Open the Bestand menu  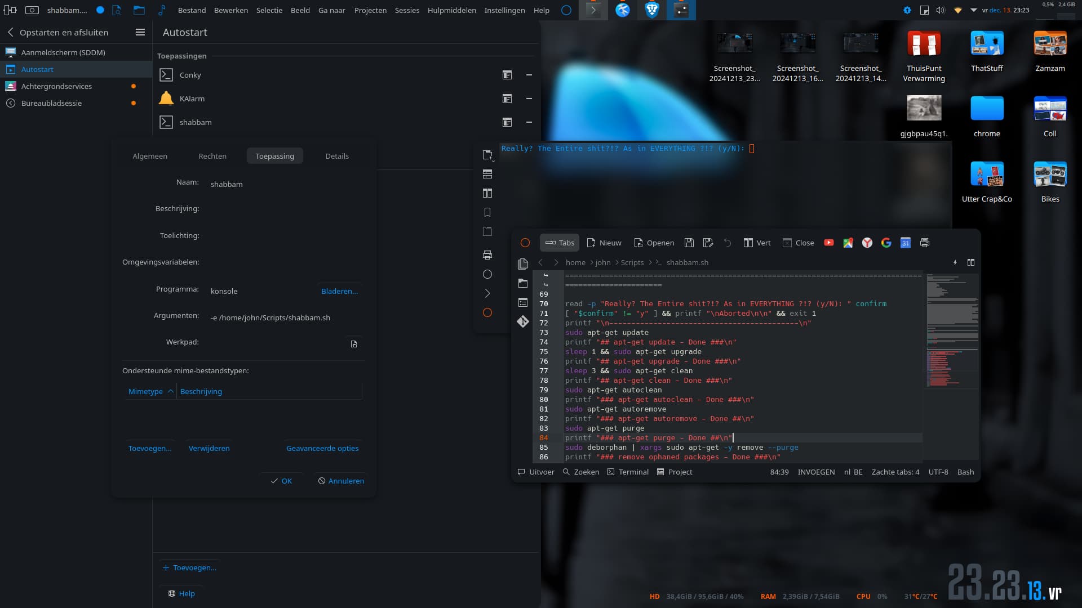tap(192, 10)
